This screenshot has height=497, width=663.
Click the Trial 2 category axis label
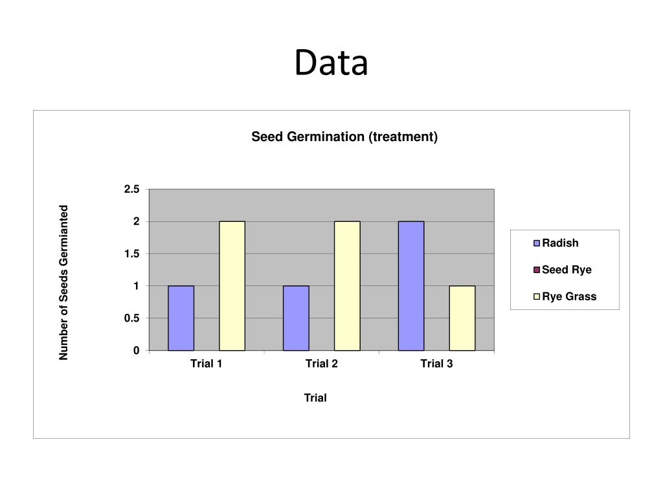(322, 364)
